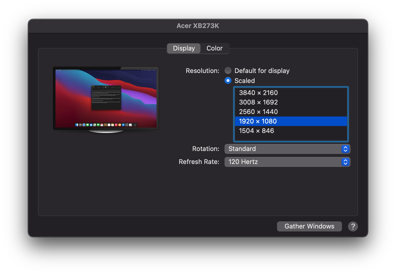Choose the 1504 × 846 resolution
This screenshot has height=274, width=396.
click(256, 131)
